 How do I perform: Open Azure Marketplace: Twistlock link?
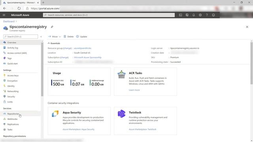pos(142,129)
